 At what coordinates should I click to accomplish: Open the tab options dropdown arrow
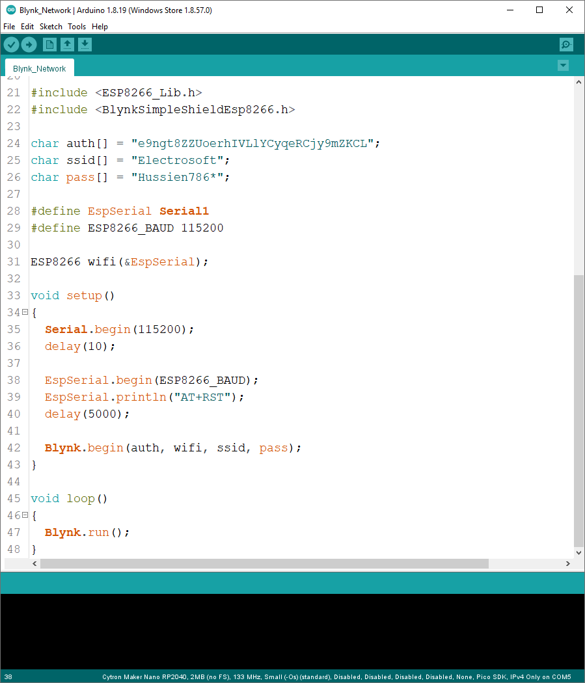click(x=564, y=66)
